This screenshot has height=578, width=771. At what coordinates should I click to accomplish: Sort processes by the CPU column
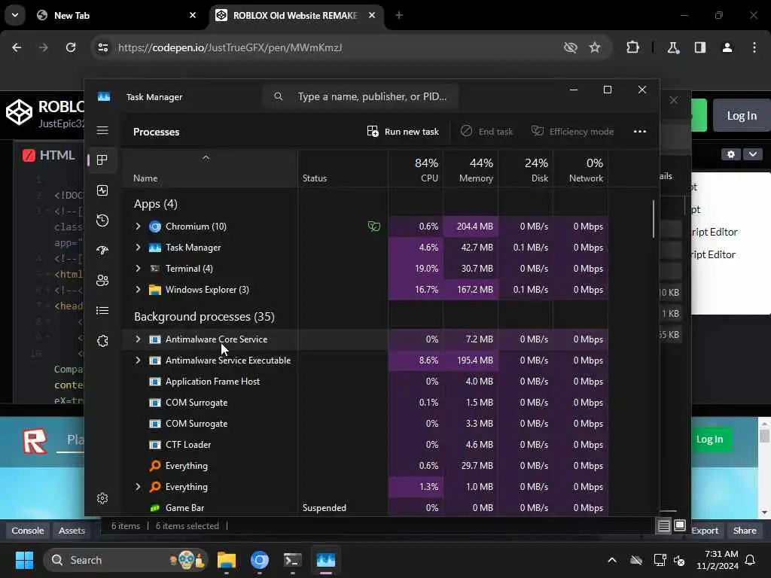click(416, 169)
